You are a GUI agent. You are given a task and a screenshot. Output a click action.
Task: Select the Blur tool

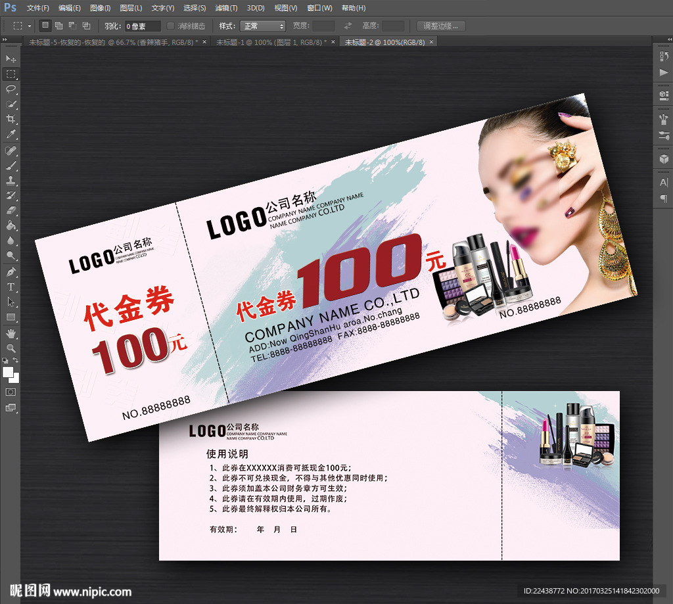(11, 241)
